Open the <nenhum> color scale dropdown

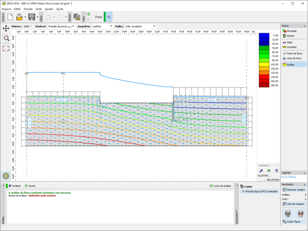269,165
